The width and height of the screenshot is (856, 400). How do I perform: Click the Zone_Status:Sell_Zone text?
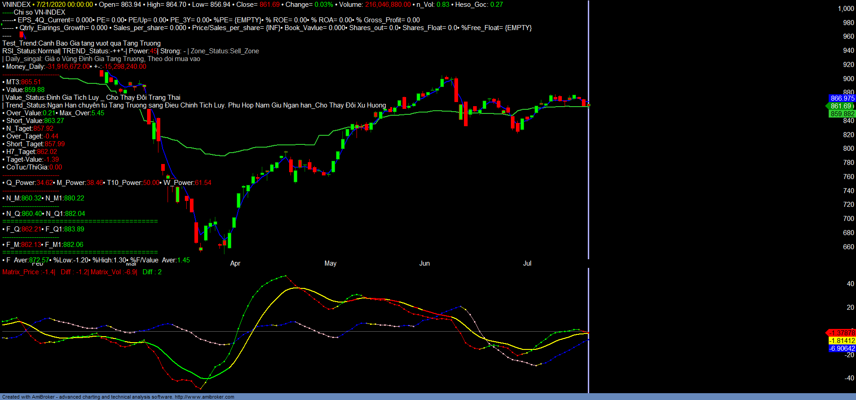pyautogui.click(x=225, y=51)
